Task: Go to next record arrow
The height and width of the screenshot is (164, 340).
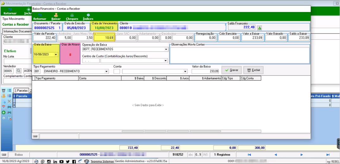Action: click(302, 155)
